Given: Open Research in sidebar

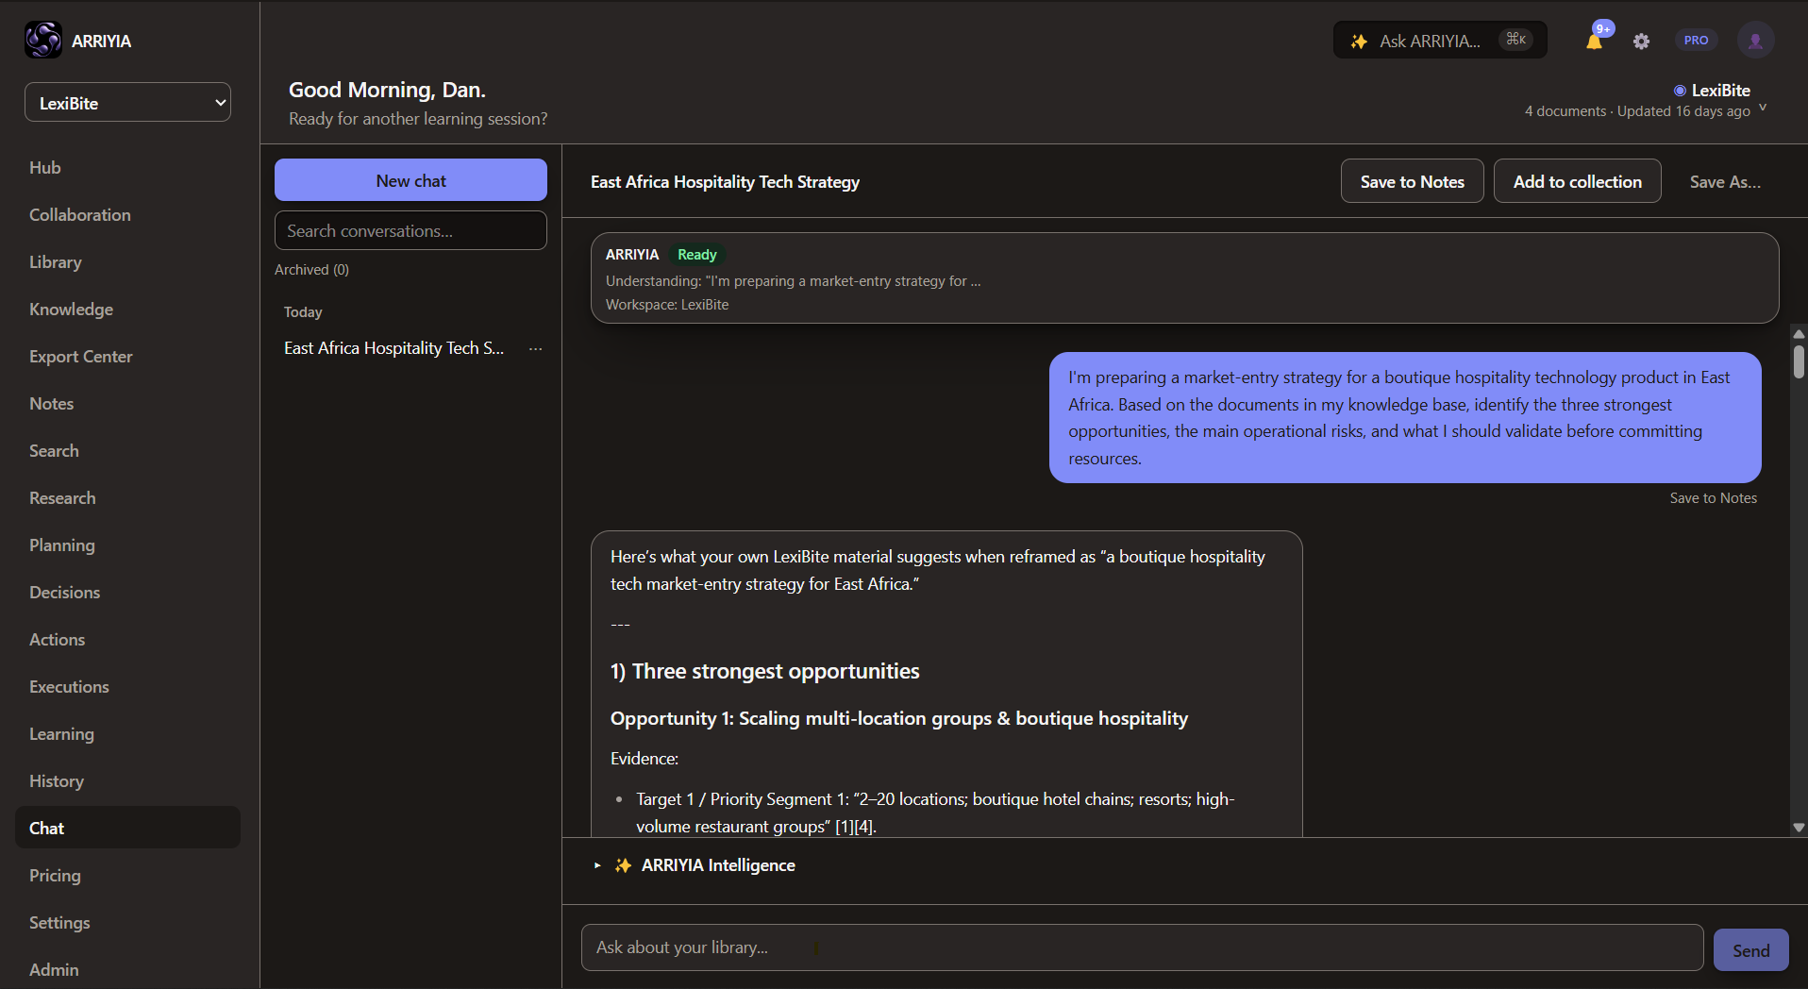Looking at the screenshot, I should pyautogui.click(x=62, y=498).
